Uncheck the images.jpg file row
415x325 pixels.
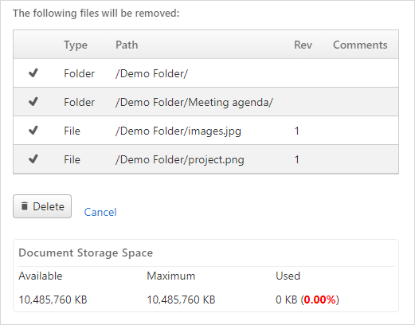coord(33,131)
